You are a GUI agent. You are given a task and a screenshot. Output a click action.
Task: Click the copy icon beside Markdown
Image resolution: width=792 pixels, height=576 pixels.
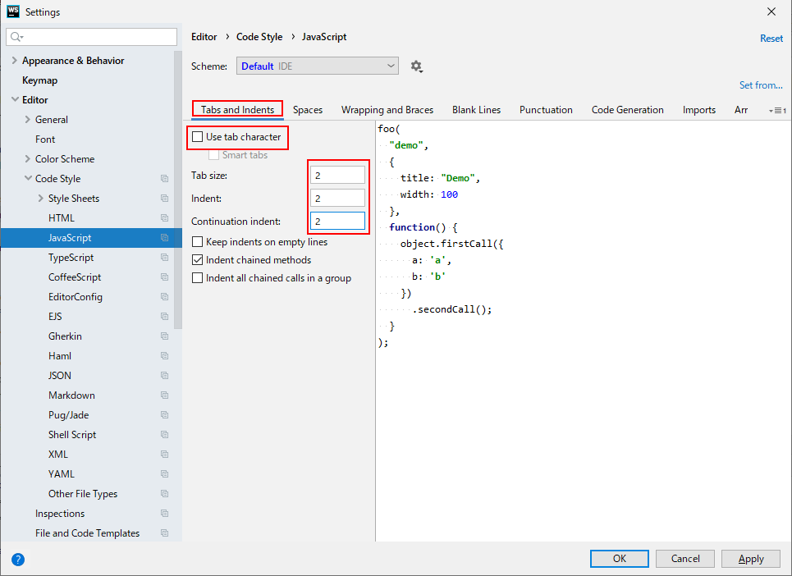click(165, 395)
